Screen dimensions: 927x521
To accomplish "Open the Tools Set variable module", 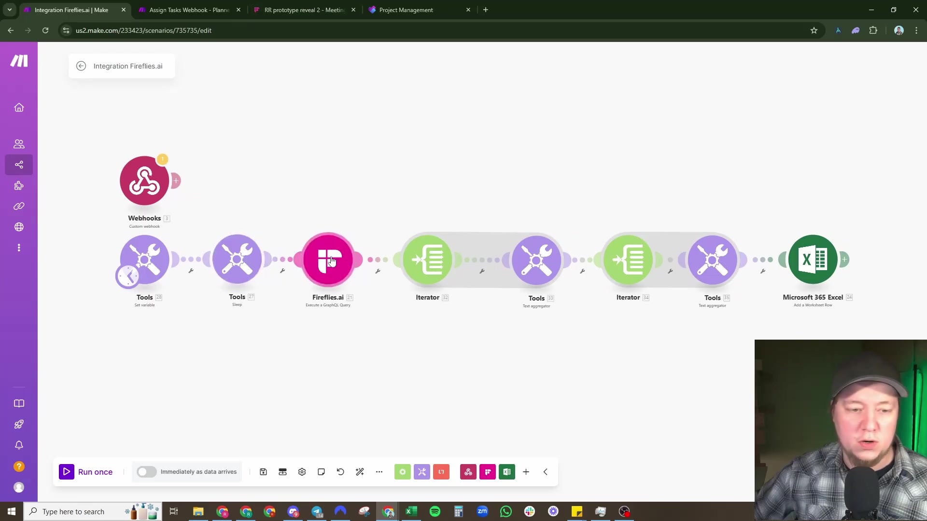I will (x=144, y=260).
